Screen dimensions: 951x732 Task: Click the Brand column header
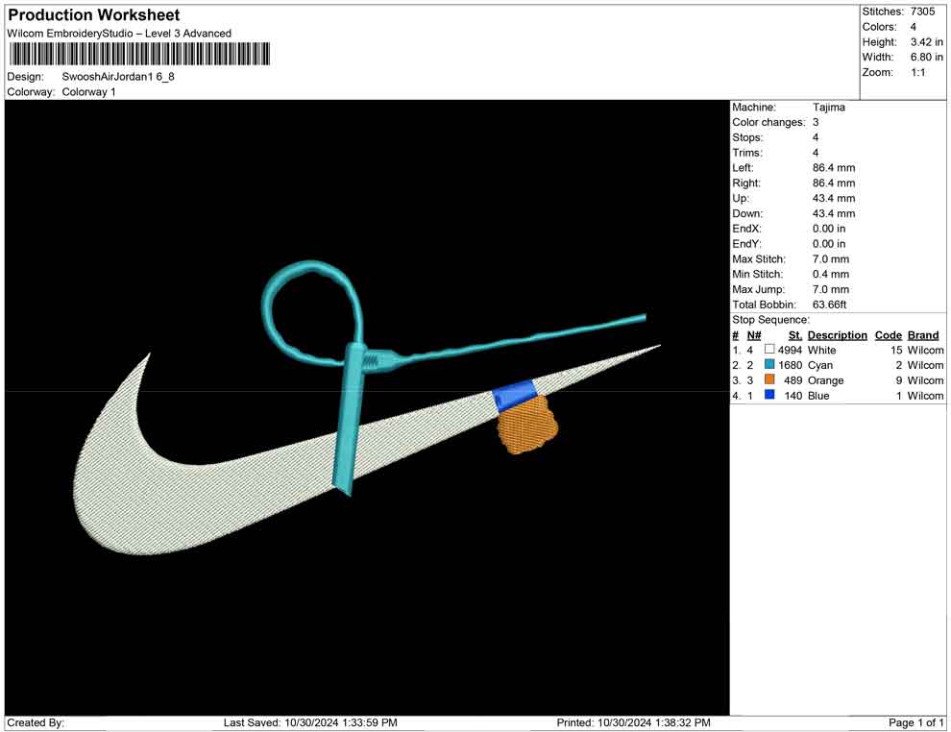pos(923,335)
